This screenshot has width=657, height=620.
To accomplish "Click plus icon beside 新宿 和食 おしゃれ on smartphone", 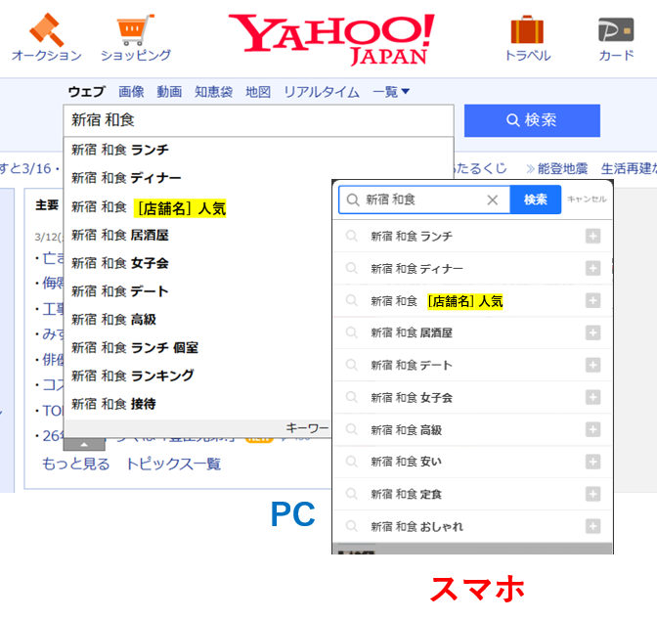I will (x=592, y=526).
